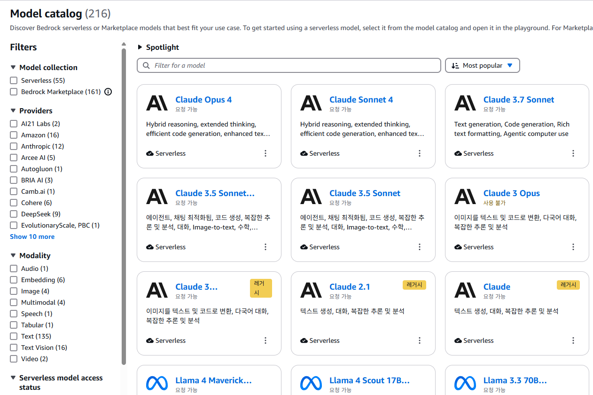Image resolution: width=593 pixels, height=395 pixels.
Task: Click the Serverless cloud icon on Claude Opus 4
Action: click(x=150, y=153)
